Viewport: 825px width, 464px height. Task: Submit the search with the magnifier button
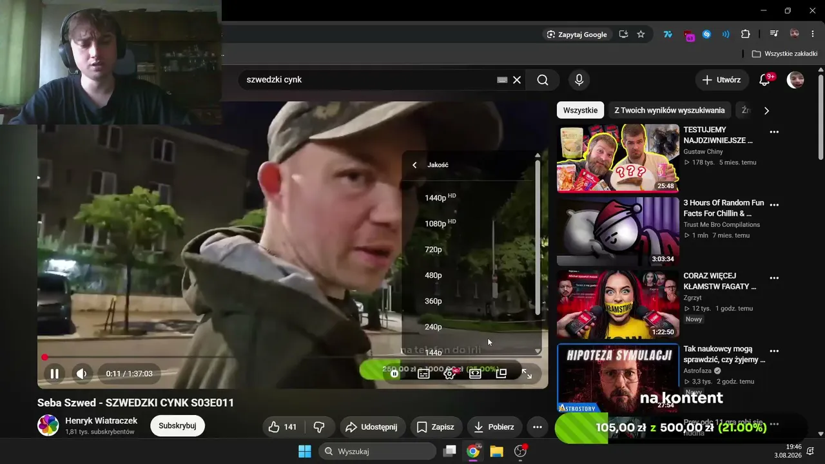point(543,80)
